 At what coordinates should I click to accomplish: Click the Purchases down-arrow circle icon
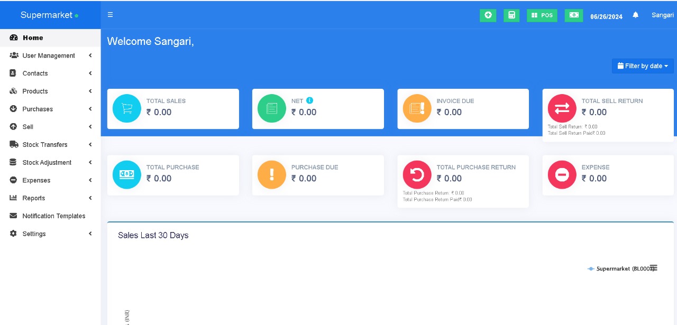click(13, 109)
